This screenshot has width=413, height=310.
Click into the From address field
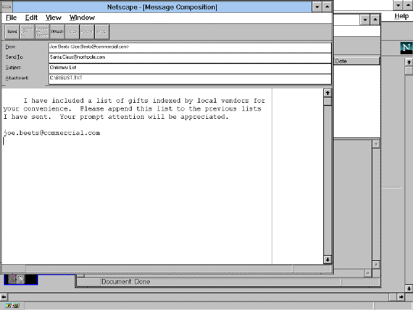[190, 48]
